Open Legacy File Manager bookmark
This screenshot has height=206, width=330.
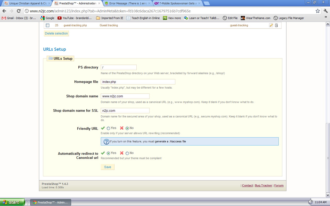(289, 18)
